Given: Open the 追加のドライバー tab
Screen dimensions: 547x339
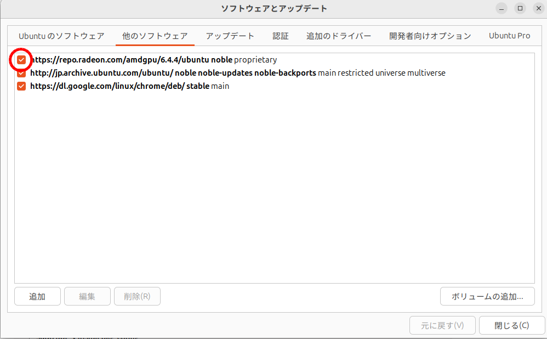Looking at the screenshot, I should pos(339,36).
